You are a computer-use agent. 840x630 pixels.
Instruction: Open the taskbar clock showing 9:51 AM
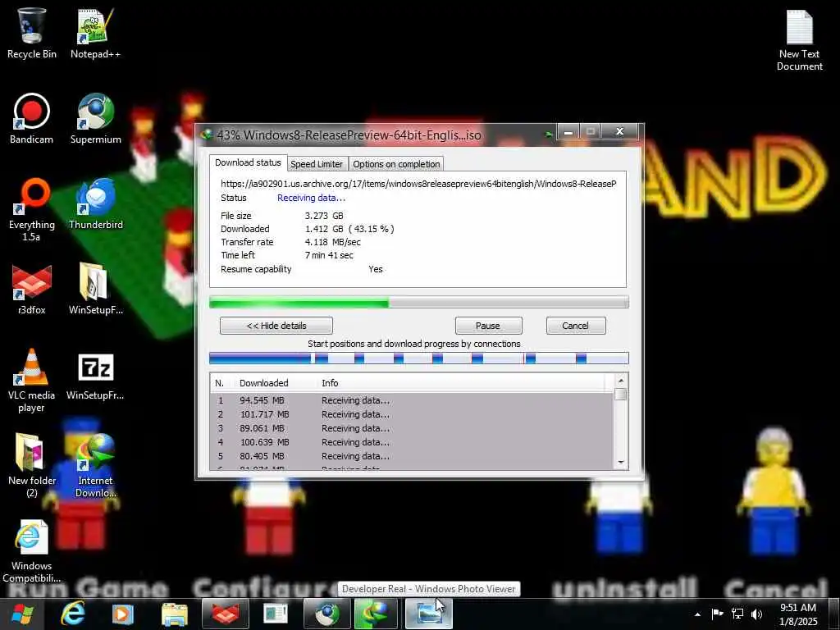coord(798,614)
